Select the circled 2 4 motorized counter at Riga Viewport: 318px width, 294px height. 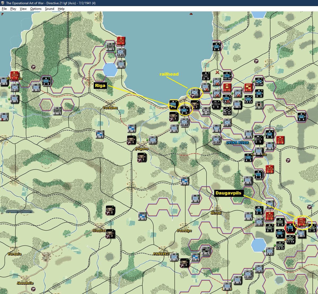click(184, 110)
